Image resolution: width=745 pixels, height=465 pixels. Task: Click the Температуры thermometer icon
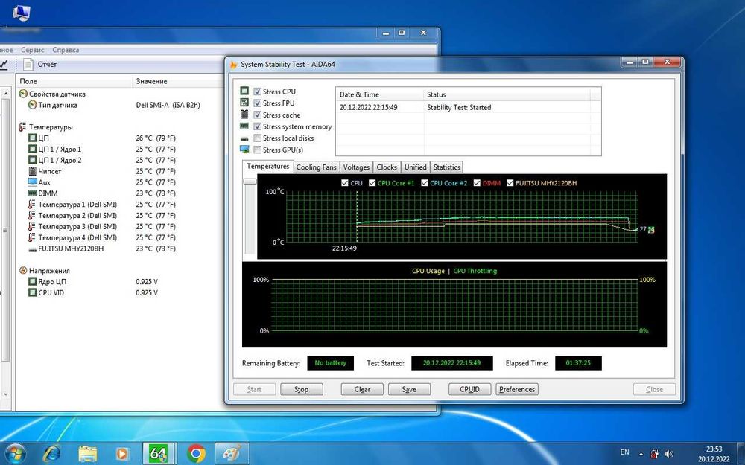coord(22,126)
